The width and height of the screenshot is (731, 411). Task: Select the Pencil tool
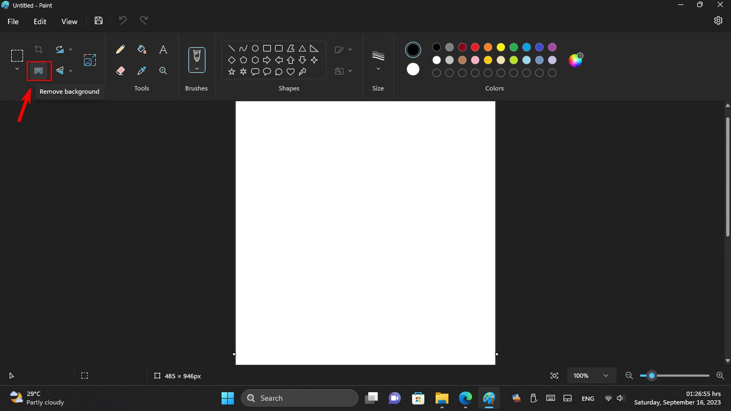coord(120,50)
